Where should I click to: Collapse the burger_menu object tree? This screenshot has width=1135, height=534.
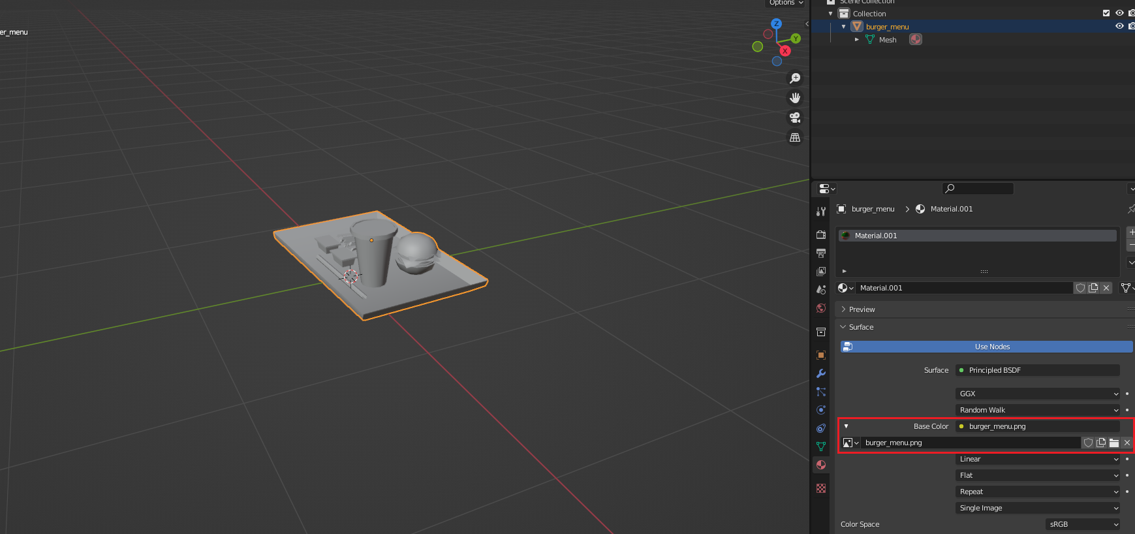tap(844, 27)
